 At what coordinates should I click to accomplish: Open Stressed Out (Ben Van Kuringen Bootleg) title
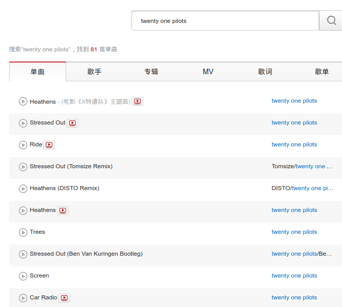[x=86, y=254]
